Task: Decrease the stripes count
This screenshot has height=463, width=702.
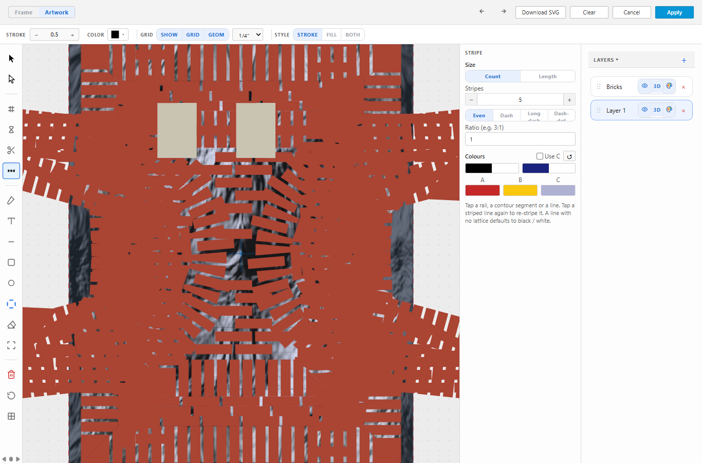Action: [x=471, y=99]
